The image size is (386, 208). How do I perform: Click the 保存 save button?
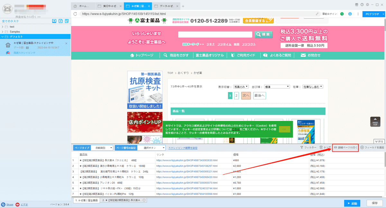click(x=375, y=203)
